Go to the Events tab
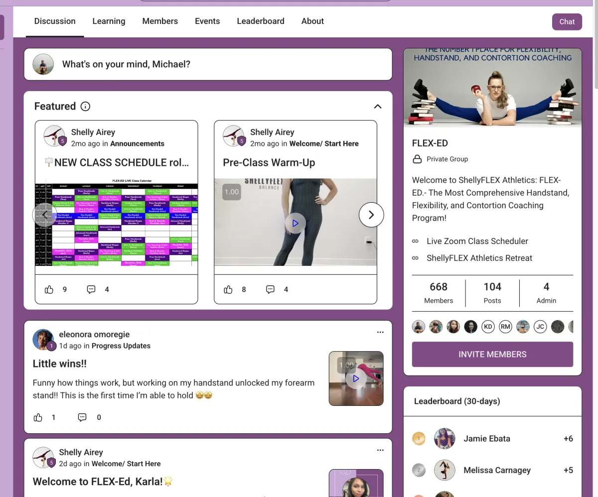 (x=207, y=21)
